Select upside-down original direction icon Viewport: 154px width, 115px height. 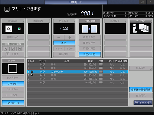20,49
